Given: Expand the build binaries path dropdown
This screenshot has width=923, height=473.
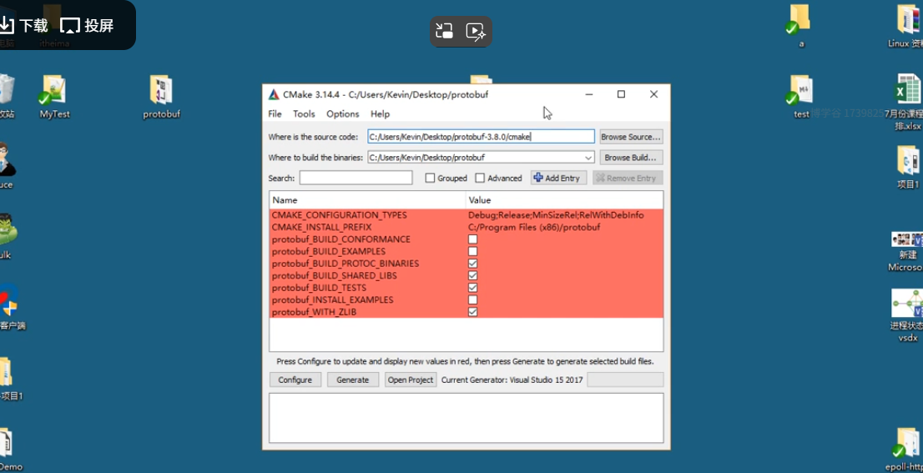Looking at the screenshot, I should coord(588,158).
